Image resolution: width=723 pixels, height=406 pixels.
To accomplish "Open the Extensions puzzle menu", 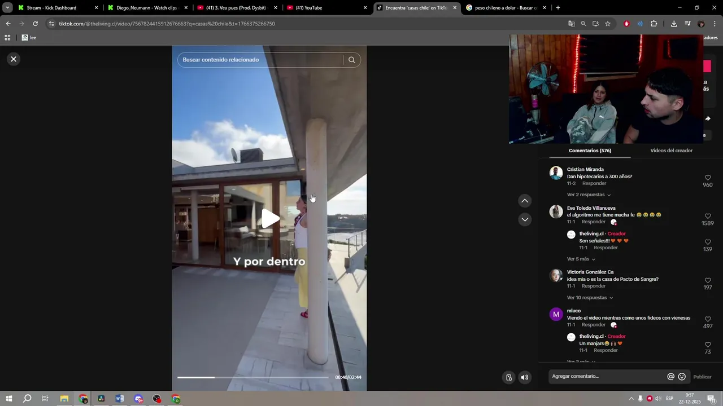I will (654, 24).
